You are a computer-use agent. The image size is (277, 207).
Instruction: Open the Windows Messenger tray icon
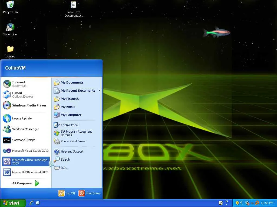click(x=247, y=203)
